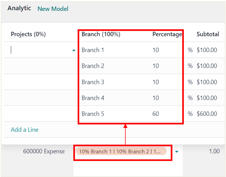Viewport: 226px width, 177px height.
Task: Click the Percentage column header
Action: coord(167,34)
